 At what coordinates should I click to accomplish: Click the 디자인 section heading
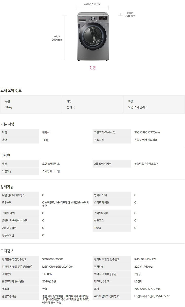click(5, 155)
